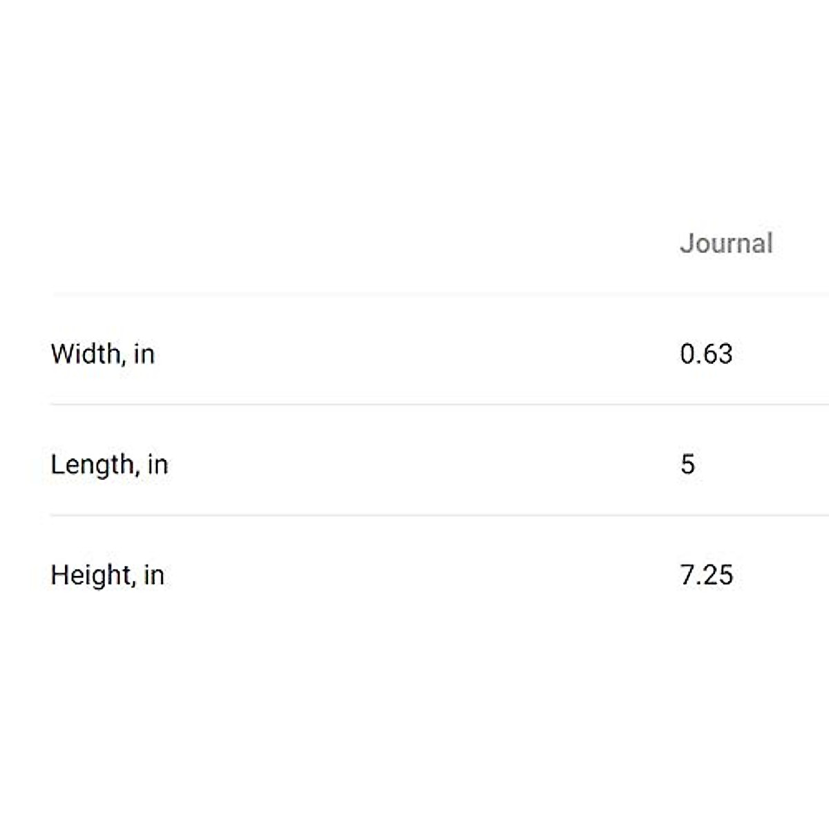Image resolution: width=829 pixels, height=829 pixels.
Task: Select the "Height, in" row label
Action: tap(107, 575)
